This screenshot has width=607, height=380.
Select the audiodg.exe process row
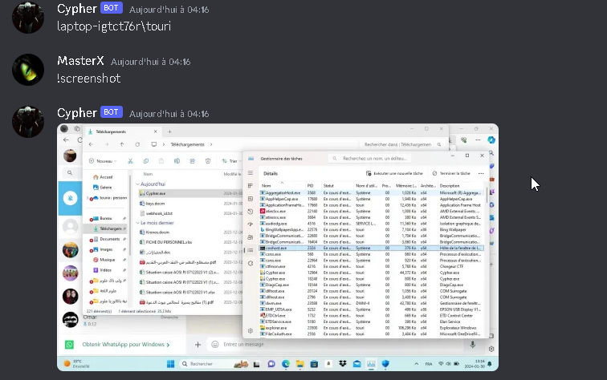tap(372, 224)
